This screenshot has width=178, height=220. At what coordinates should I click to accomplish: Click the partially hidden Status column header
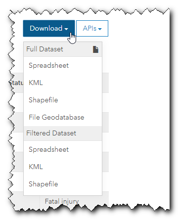16,83
